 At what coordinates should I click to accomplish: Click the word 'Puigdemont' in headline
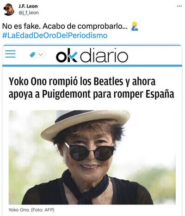click(x=67, y=94)
